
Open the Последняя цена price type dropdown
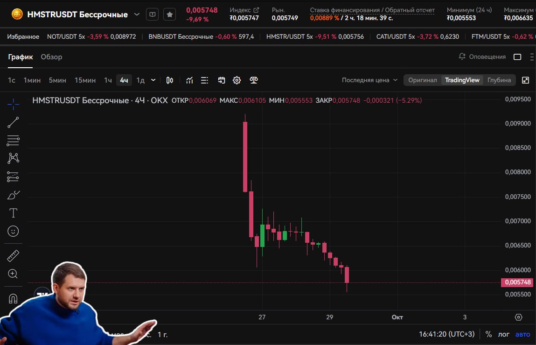click(370, 80)
